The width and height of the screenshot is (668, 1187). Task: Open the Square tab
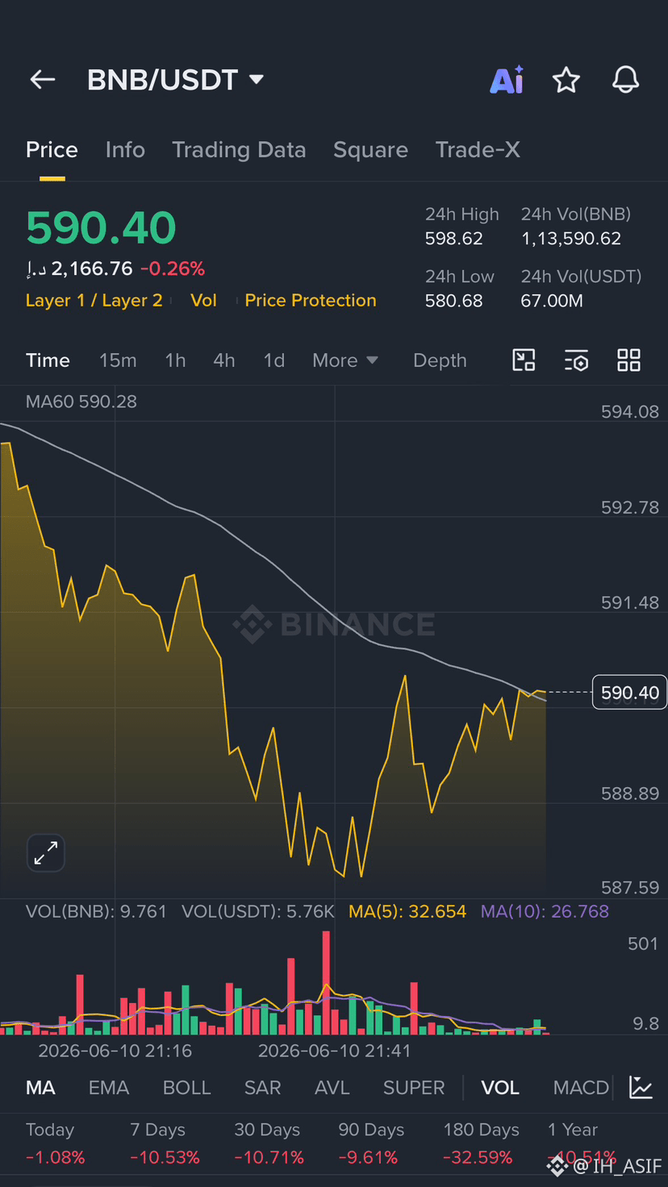(370, 150)
